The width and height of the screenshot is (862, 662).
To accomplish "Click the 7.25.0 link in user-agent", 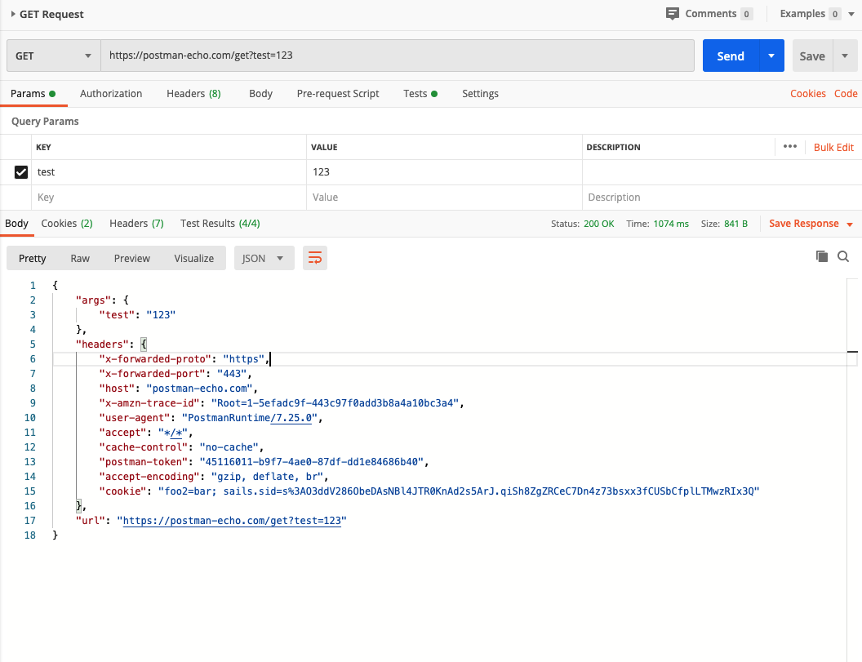I will (291, 418).
